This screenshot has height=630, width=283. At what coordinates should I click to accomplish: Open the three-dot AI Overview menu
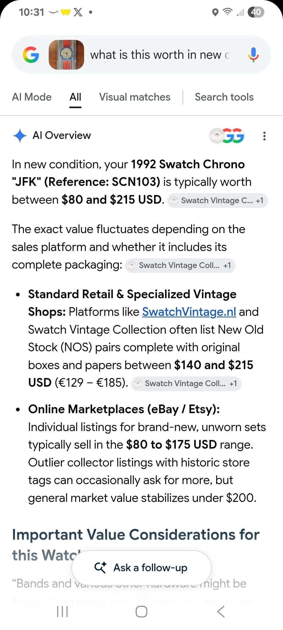pyautogui.click(x=264, y=136)
